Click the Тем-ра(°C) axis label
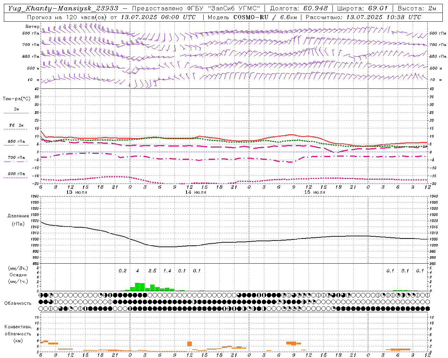This screenshot has width=448, height=358. point(16,99)
